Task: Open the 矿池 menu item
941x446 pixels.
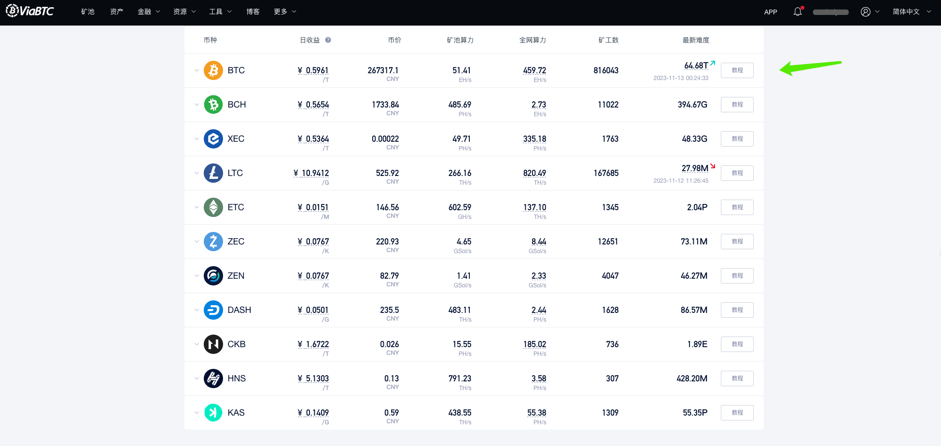Action: pyautogui.click(x=87, y=12)
